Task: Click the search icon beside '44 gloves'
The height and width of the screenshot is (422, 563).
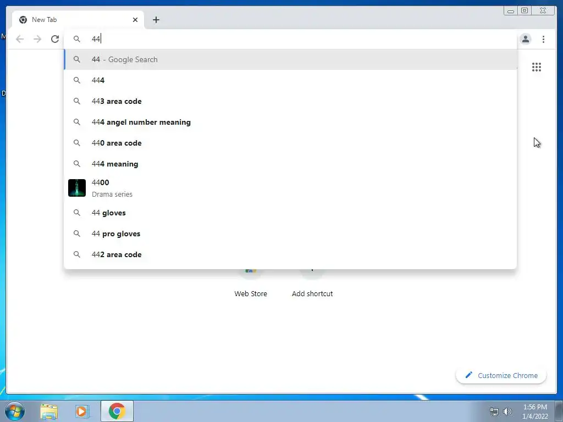Action: pos(77,213)
